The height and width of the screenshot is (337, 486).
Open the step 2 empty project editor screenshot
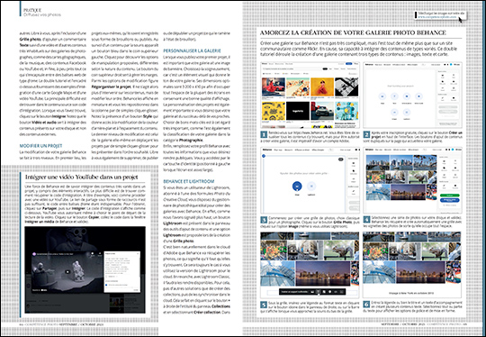click(412, 95)
